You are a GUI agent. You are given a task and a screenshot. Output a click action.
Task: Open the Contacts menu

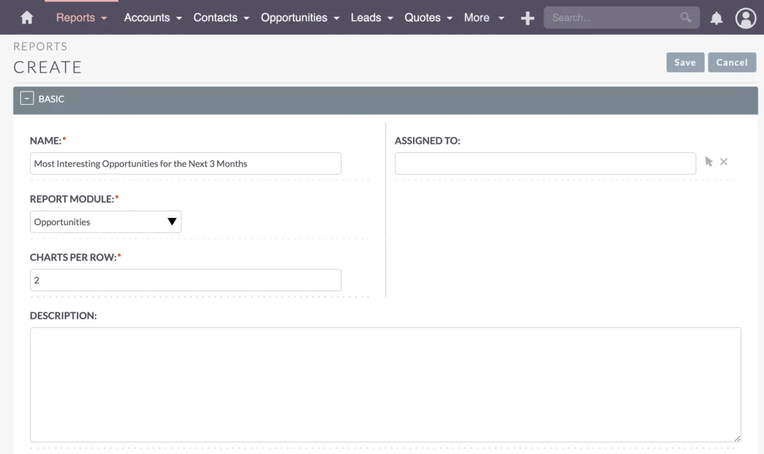(x=215, y=18)
